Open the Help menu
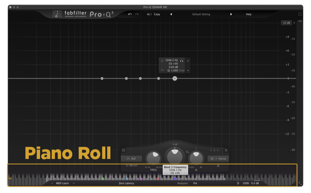311x193 pixels. click(x=248, y=14)
